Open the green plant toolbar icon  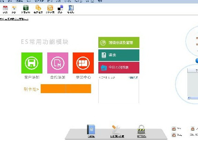click(26, 8)
